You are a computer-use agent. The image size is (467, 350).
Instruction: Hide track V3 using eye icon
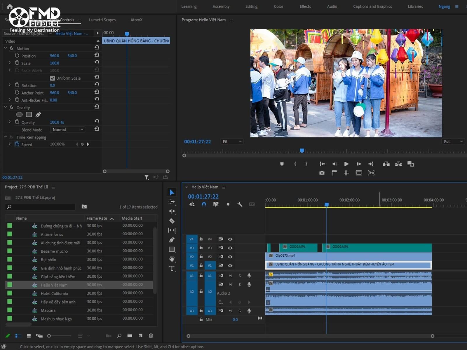coord(230,248)
